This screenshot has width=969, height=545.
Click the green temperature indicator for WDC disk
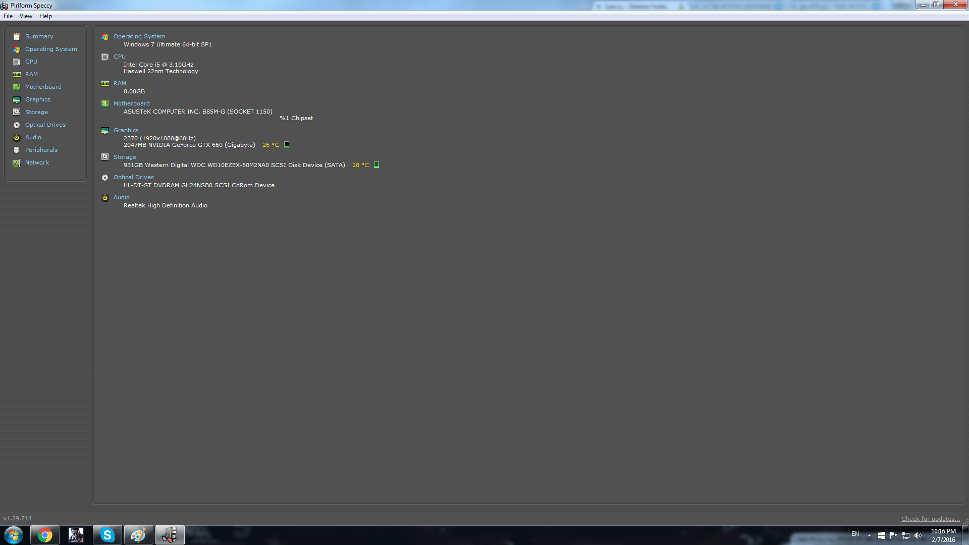pos(376,165)
